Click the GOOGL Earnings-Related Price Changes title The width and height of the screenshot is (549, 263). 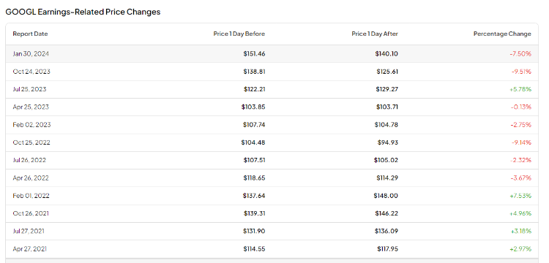(x=83, y=12)
